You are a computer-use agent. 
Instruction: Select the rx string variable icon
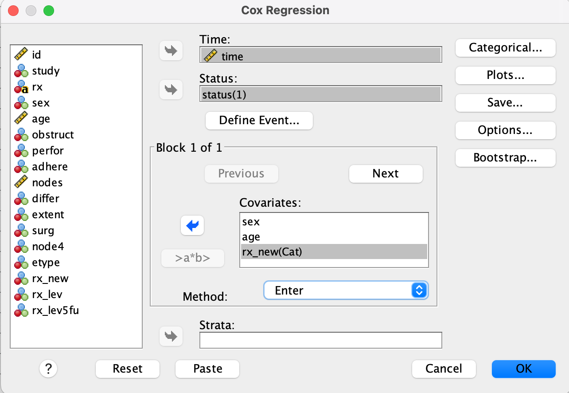pyautogui.click(x=21, y=87)
